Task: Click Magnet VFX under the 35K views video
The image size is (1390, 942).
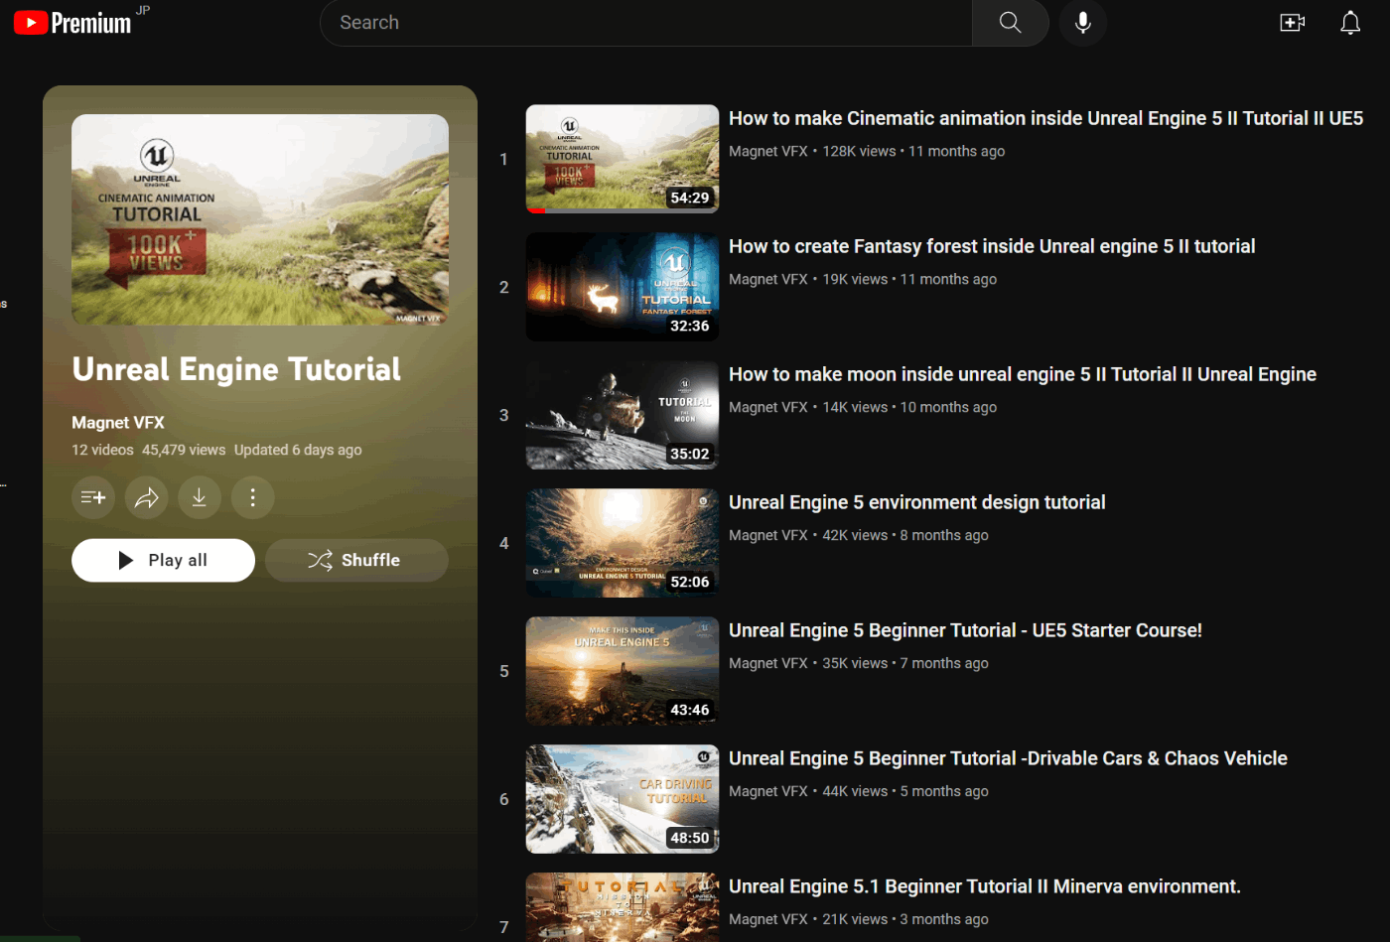Action: pyautogui.click(x=768, y=663)
